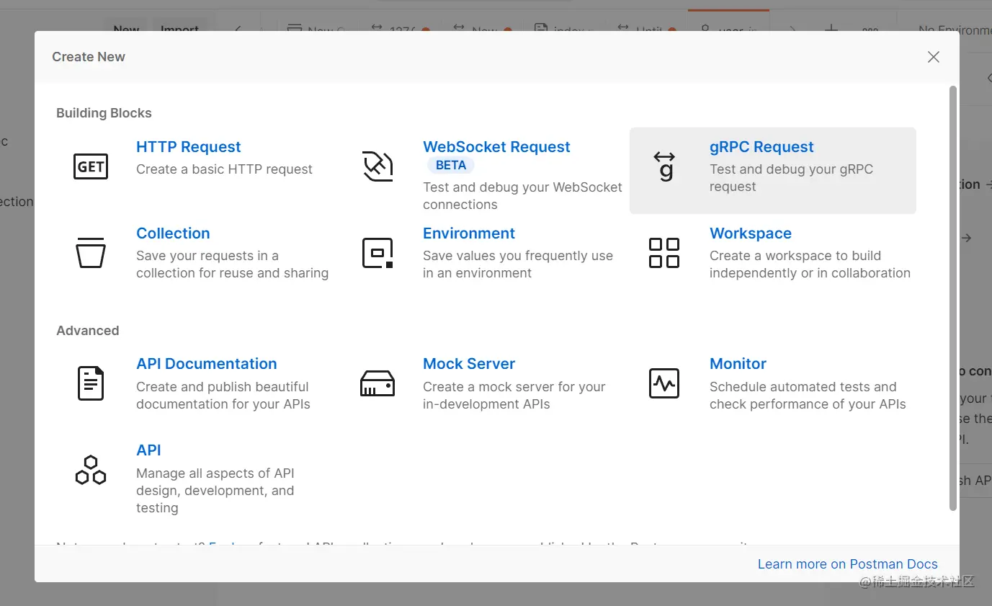Open the API Documentation title link

point(207,364)
